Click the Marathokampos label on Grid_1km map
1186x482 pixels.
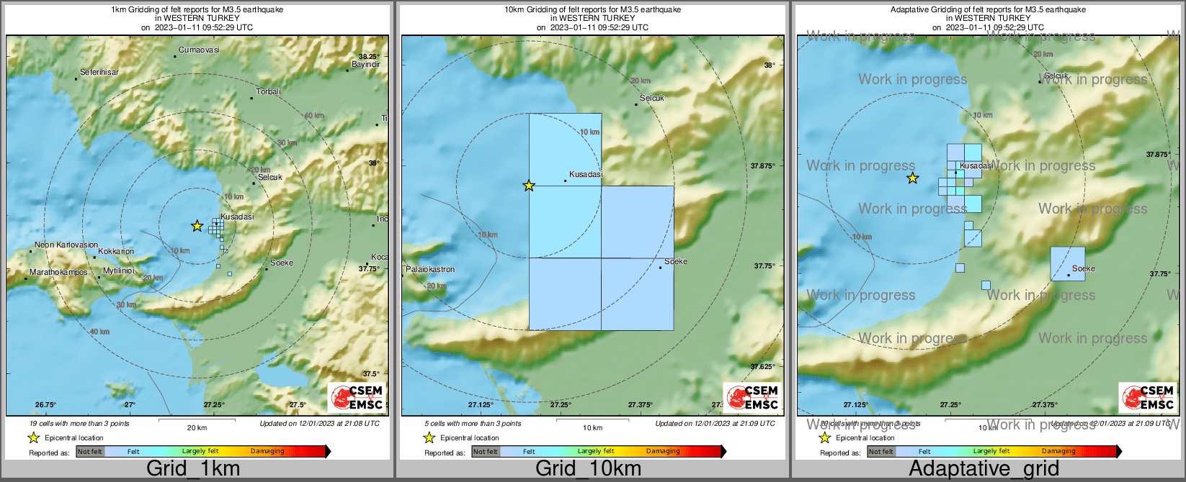click(x=58, y=273)
